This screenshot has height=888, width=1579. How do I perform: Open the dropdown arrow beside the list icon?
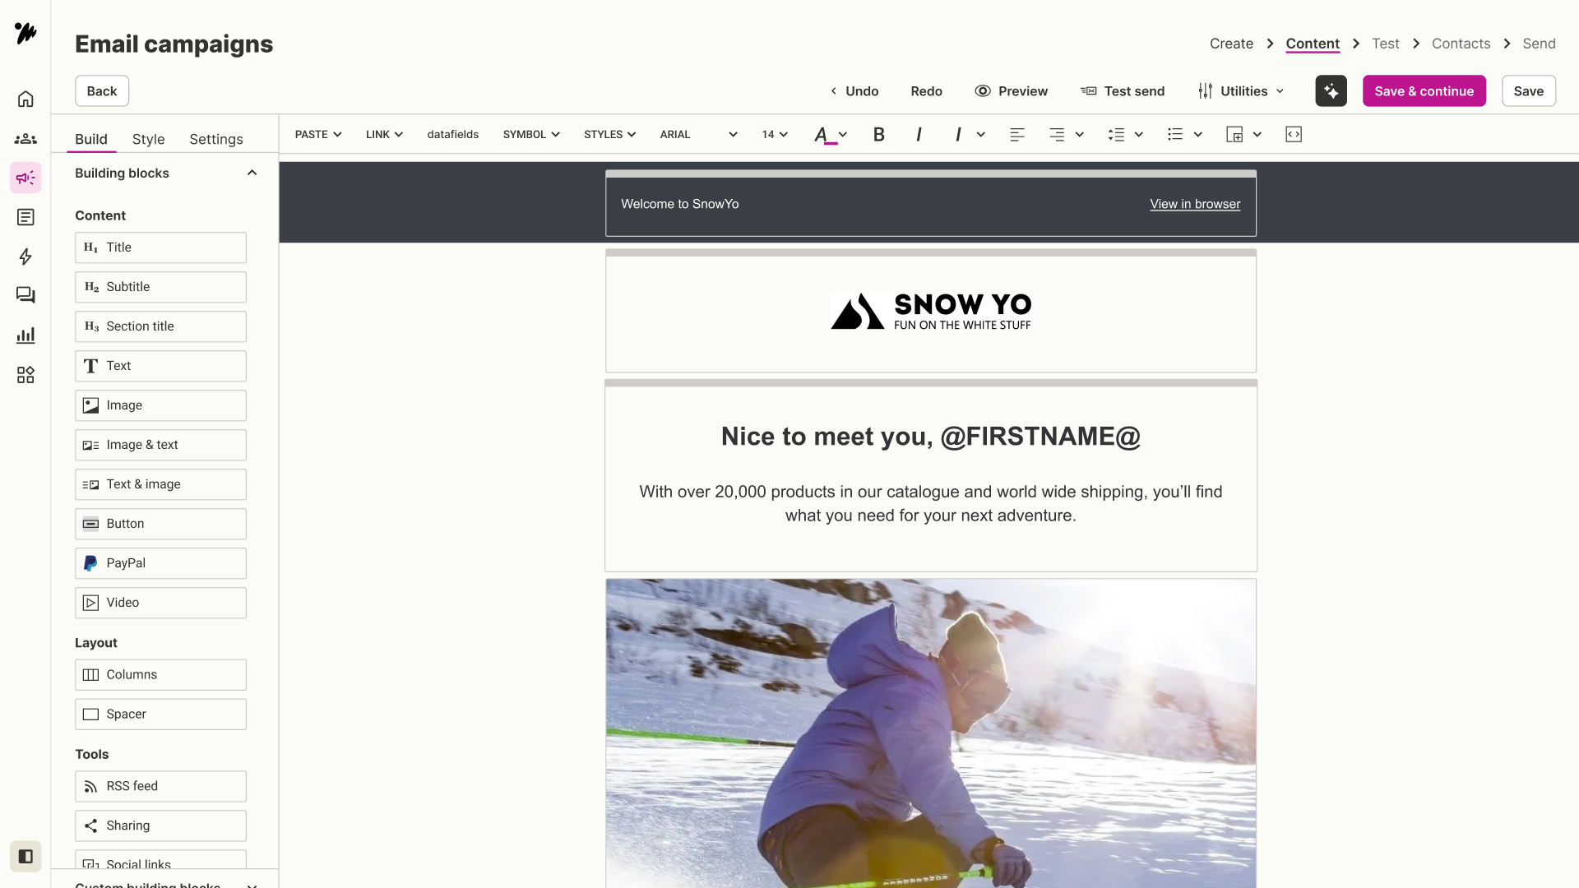(x=1198, y=135)
